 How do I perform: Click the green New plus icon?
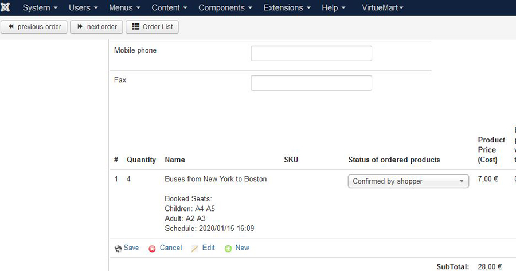coord(228,249)
